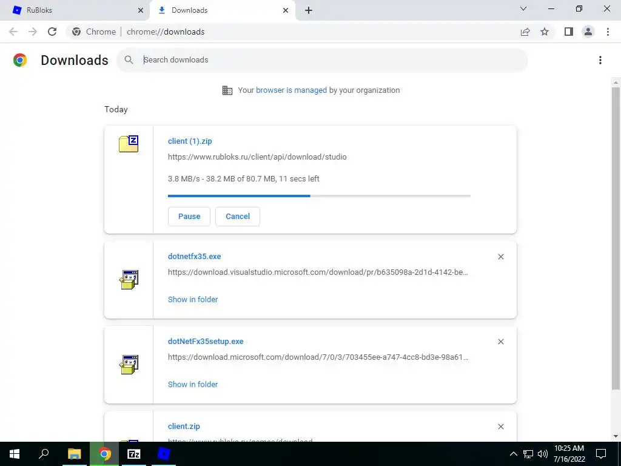Show dotnetfx35.exe in folder

click(193, 300)
